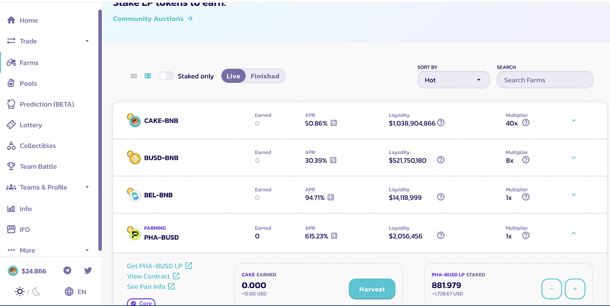Viewport: 610px width, 306px height.
Task: Click BUSD-BNB liquidity help icon
Action: (x=441, y=160)
